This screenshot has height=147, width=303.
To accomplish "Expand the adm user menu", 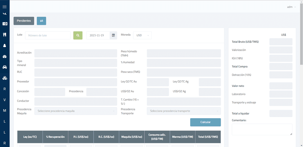I will pyautogui.click(x=291, y=7).
